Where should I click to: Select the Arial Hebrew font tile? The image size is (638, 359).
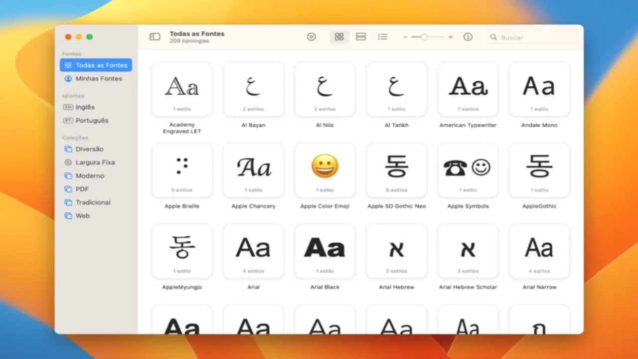click(396, 251)
